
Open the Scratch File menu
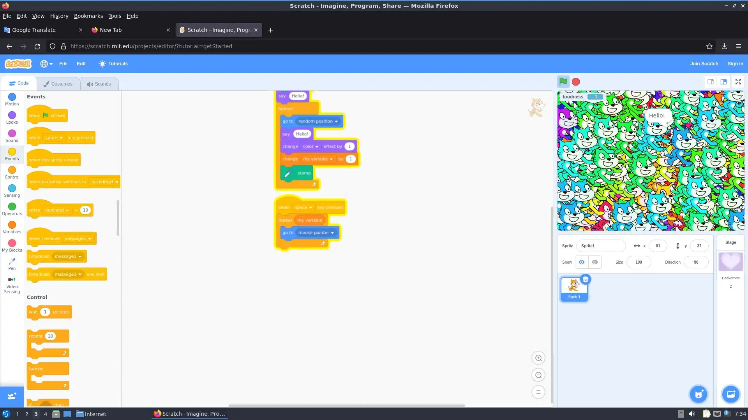tap(63, 64)
